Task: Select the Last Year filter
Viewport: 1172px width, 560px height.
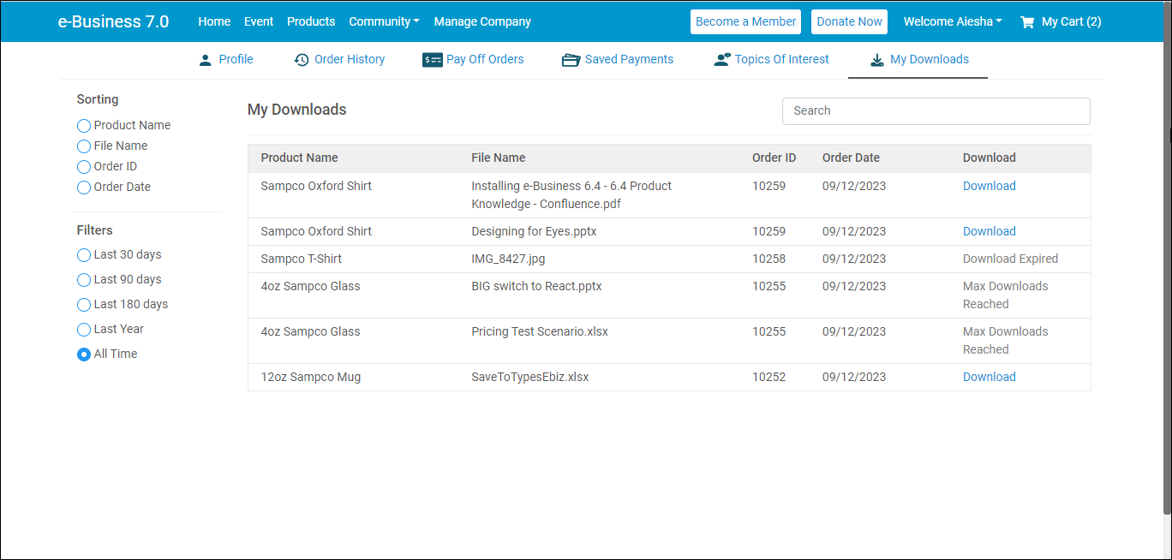Action: 84,330
